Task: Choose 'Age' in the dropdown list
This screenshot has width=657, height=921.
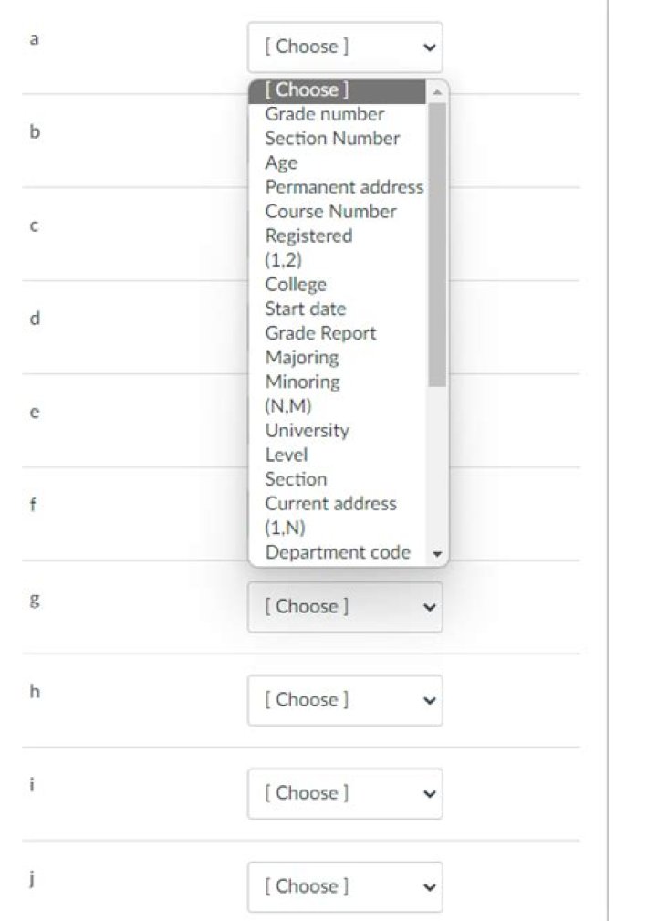Action: click(x=281, y=162)
